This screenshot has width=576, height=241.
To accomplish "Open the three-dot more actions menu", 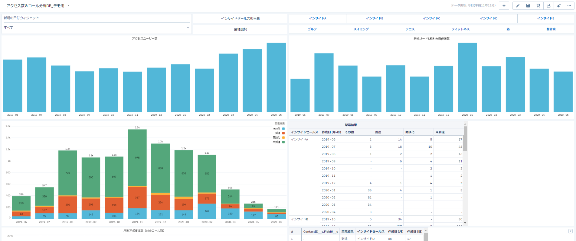I will pos(569,6).
